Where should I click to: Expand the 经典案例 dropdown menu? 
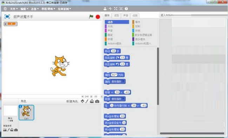pyautogui.click(x=65, y=9)
